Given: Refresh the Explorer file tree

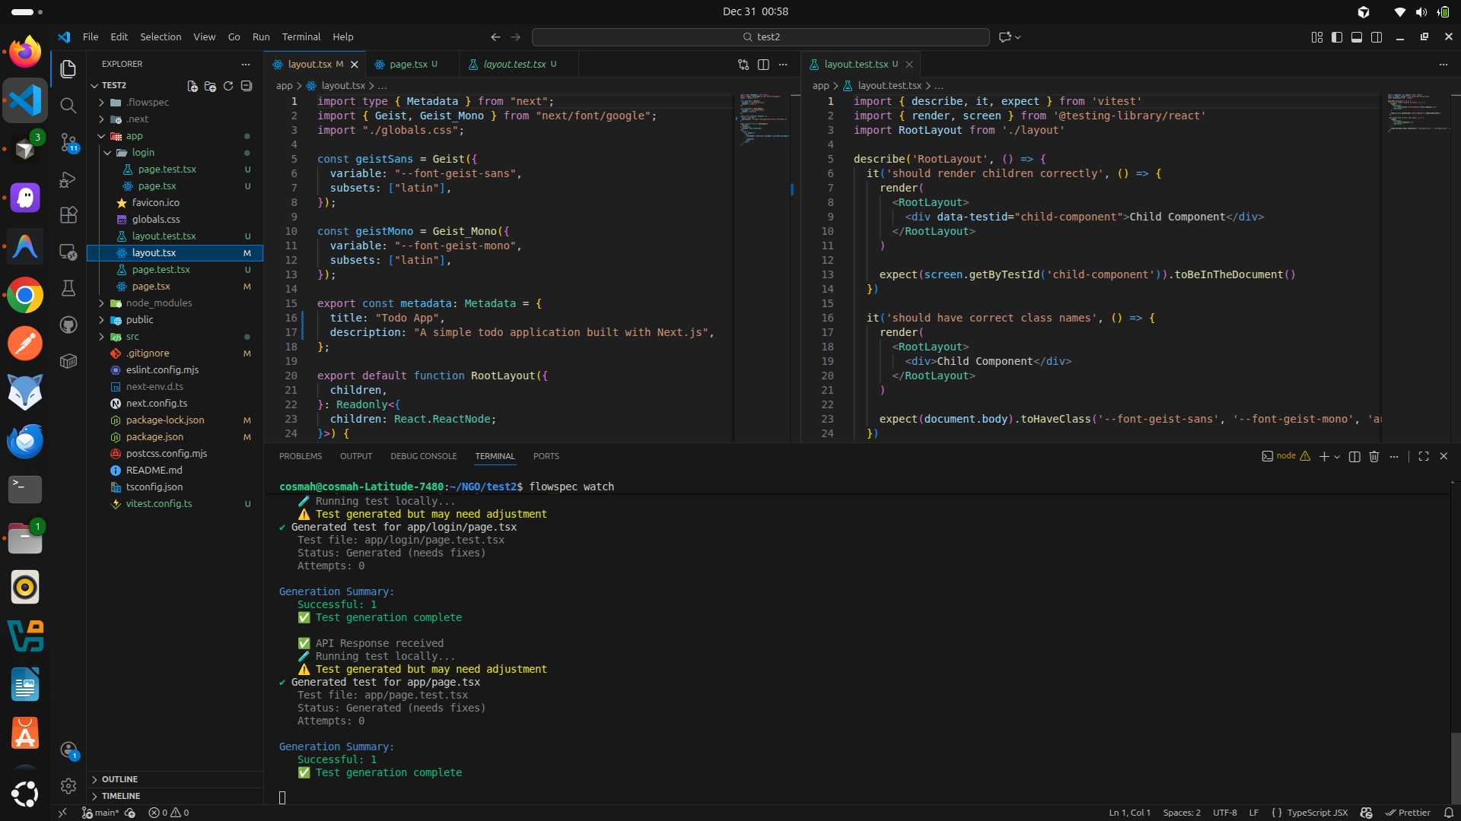Looking at the screenshot, I should [228, 86].
